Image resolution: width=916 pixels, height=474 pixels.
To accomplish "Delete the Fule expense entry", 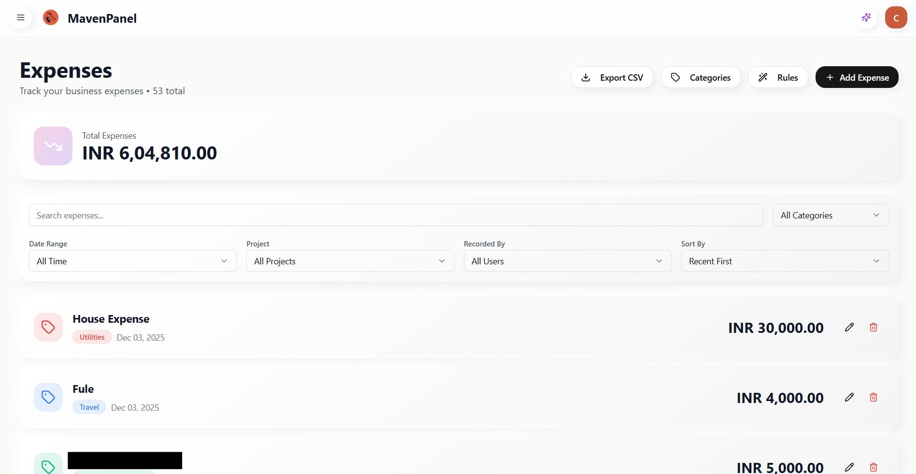I will coord(874,397).
